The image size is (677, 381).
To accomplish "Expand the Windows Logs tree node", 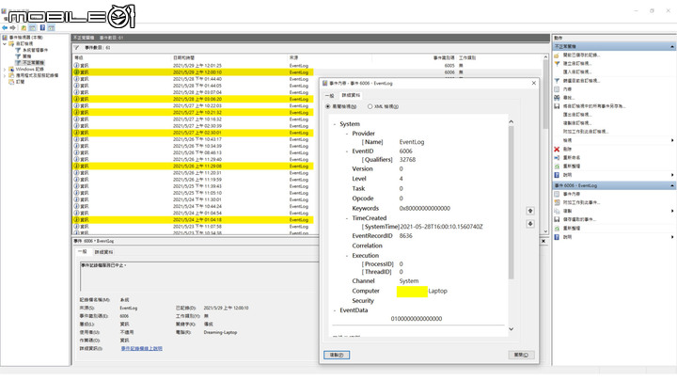I will 5,69.
